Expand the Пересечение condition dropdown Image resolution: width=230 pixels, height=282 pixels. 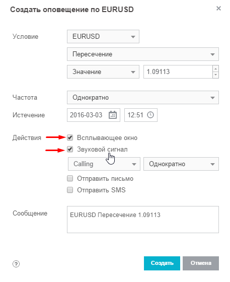(143, 54)
